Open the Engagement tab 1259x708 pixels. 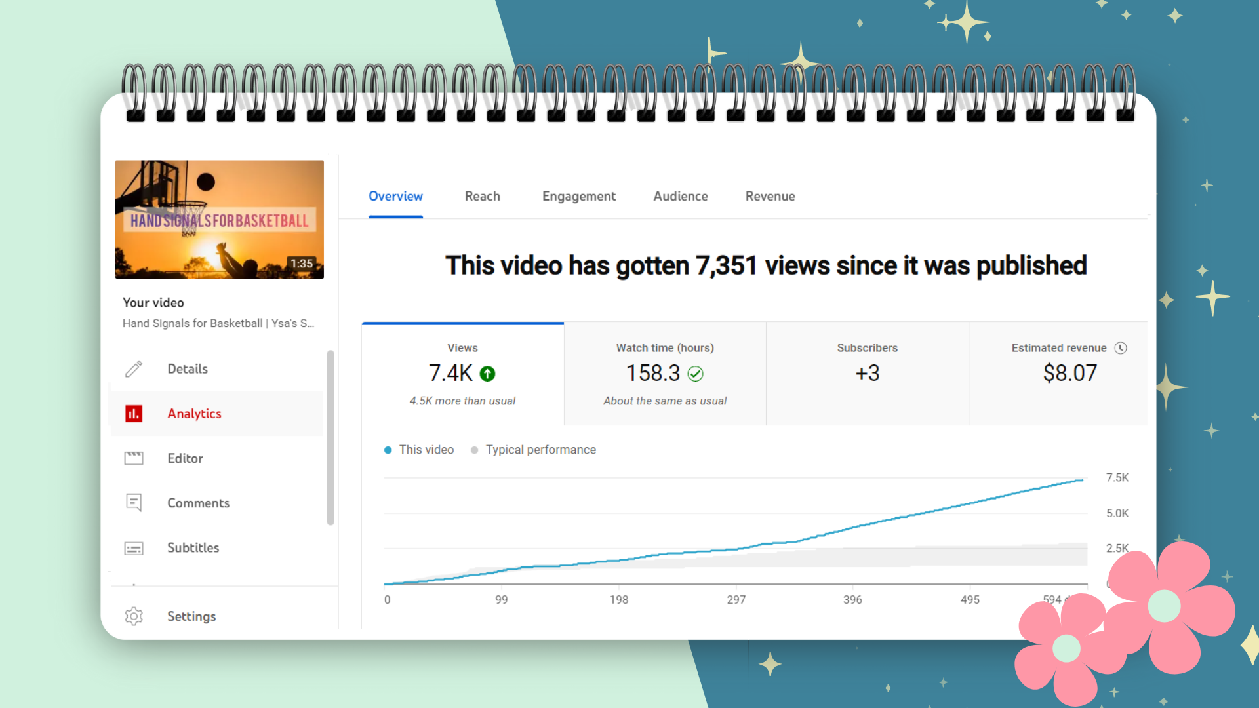click(578, 196)
